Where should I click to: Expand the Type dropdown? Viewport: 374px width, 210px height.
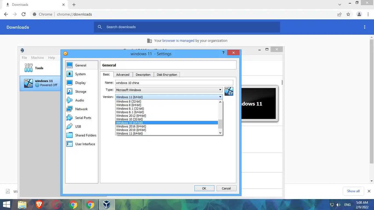click(220, 90)
